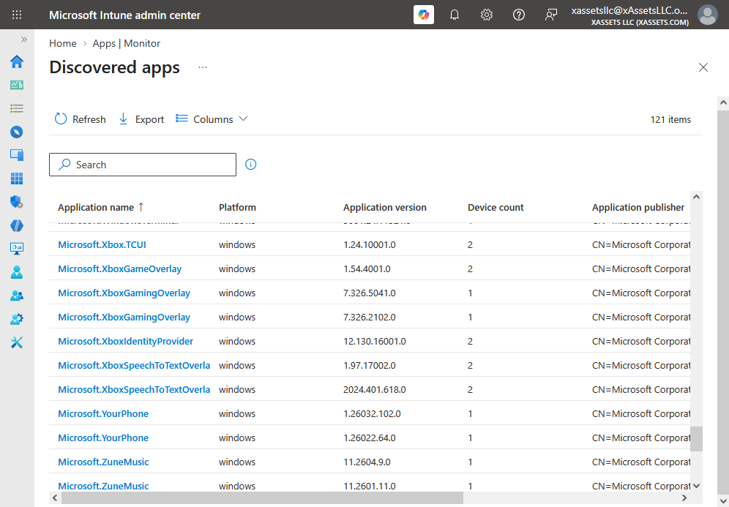
Task: Focus the Search input field
Action: pyautogui.click(x=143, y=165)
